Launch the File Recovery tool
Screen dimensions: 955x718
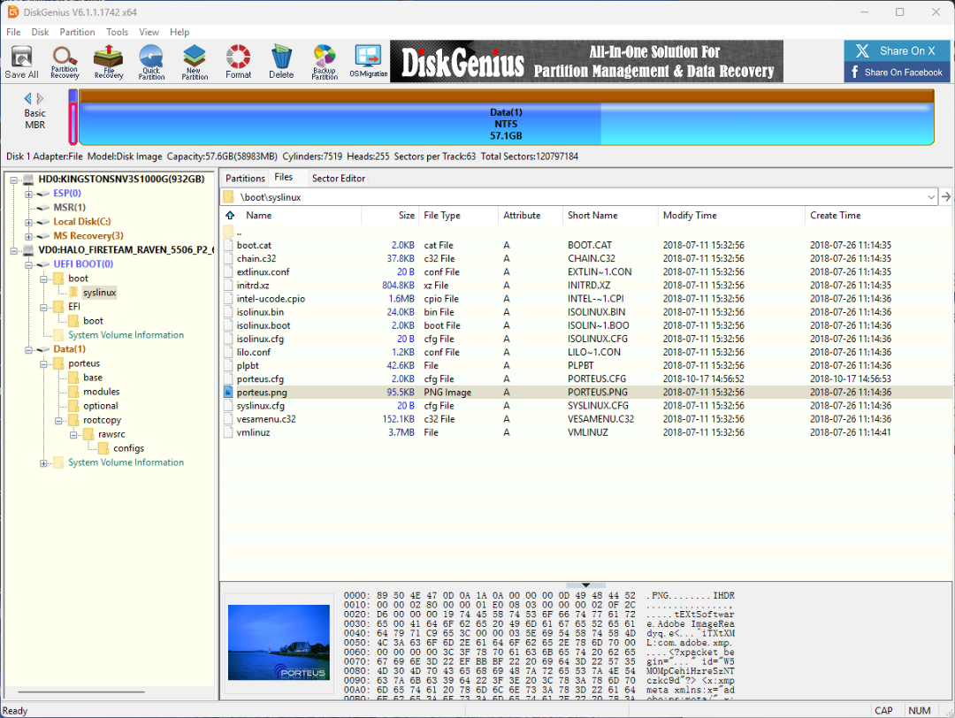[x=109, y=62]
